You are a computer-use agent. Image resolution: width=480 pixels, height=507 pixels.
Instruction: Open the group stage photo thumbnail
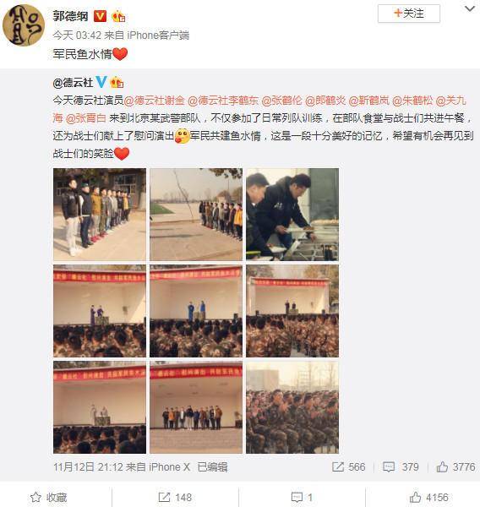(x=196, y=407)
